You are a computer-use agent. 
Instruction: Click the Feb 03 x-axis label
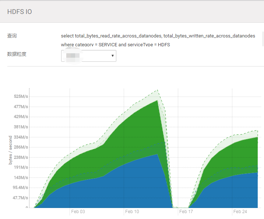pyautogui.click(x=78, y=212)
